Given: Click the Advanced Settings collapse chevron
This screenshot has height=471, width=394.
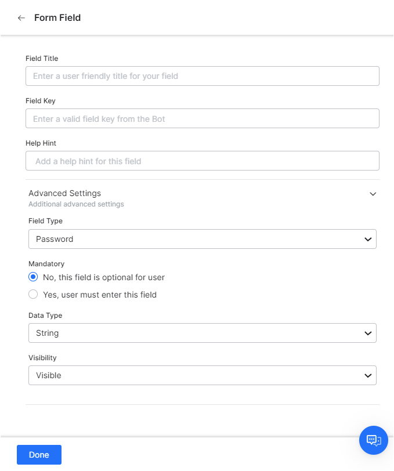Looking at the screenshot, I should 373,194.
